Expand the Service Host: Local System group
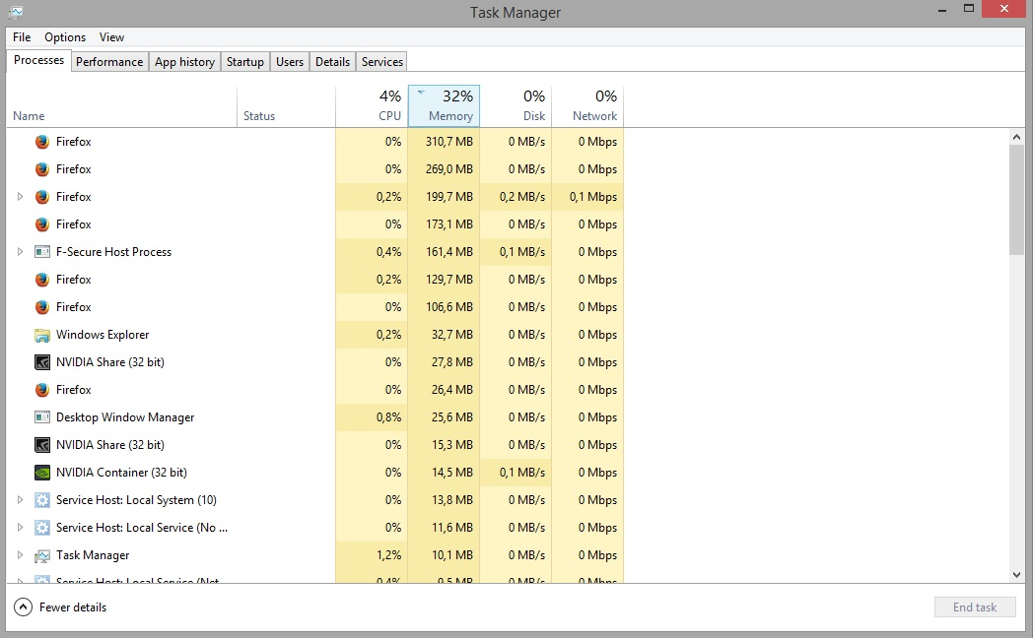1033x638 pixels. tap(20, 500)
